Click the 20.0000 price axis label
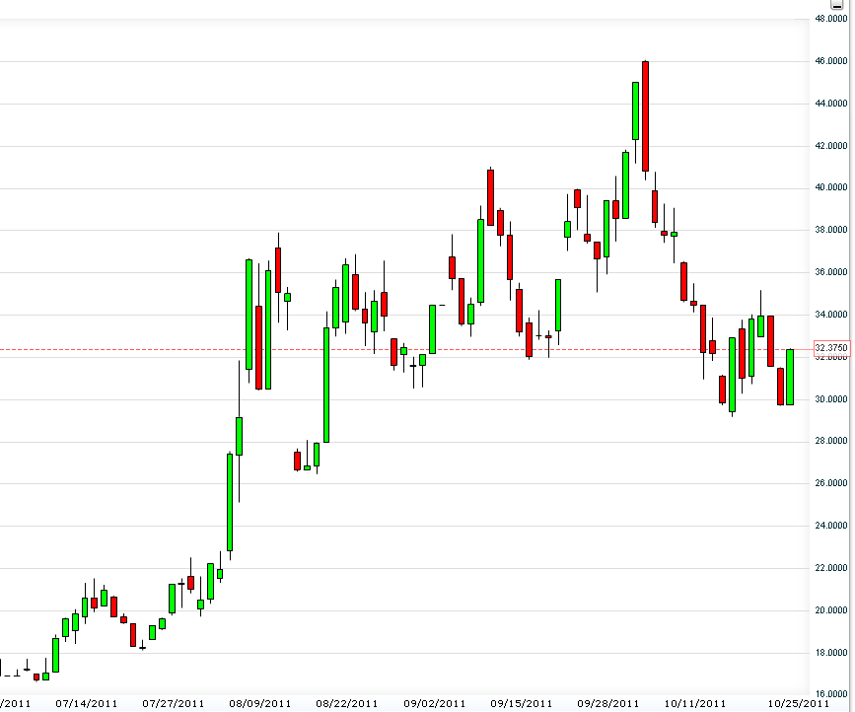 831,610
